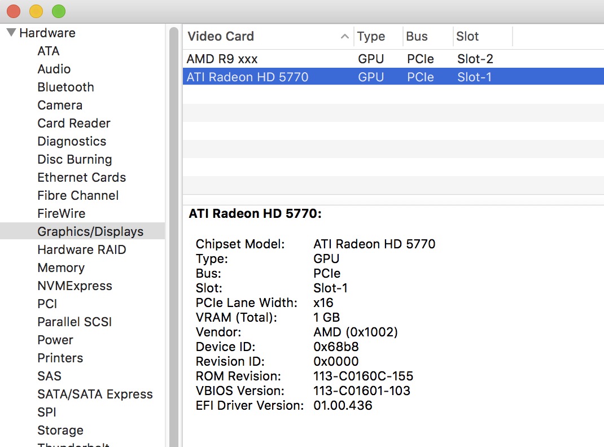The height and width of the screenshot is (447, 604).
Task: Click the Device ID value 0x68b8
Action: click(x=336, y=347)
